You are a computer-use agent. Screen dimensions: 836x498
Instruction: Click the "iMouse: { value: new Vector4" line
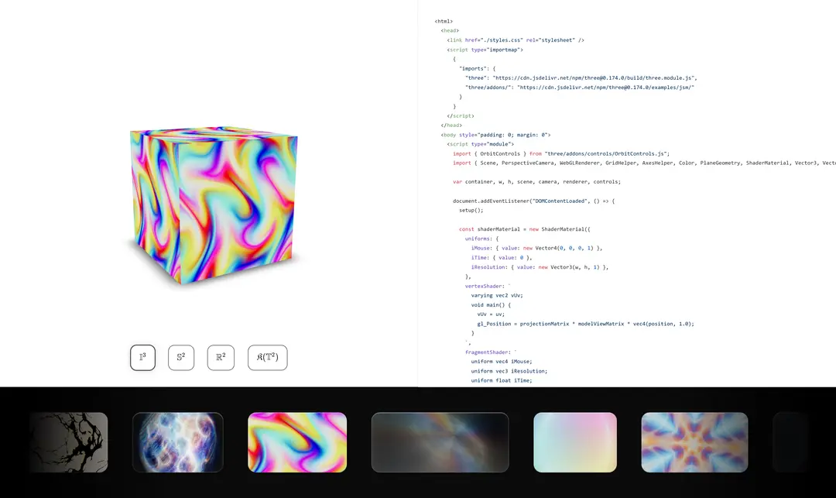[x=537, y=248]
